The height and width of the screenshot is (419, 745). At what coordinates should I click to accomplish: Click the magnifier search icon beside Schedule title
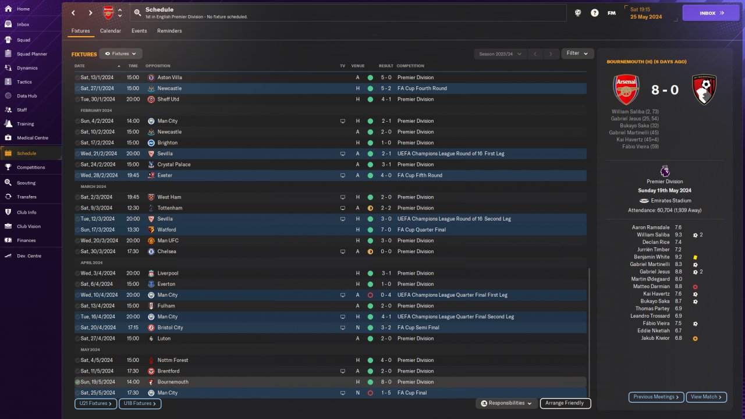pyautogui.click(x=137, y=12)
